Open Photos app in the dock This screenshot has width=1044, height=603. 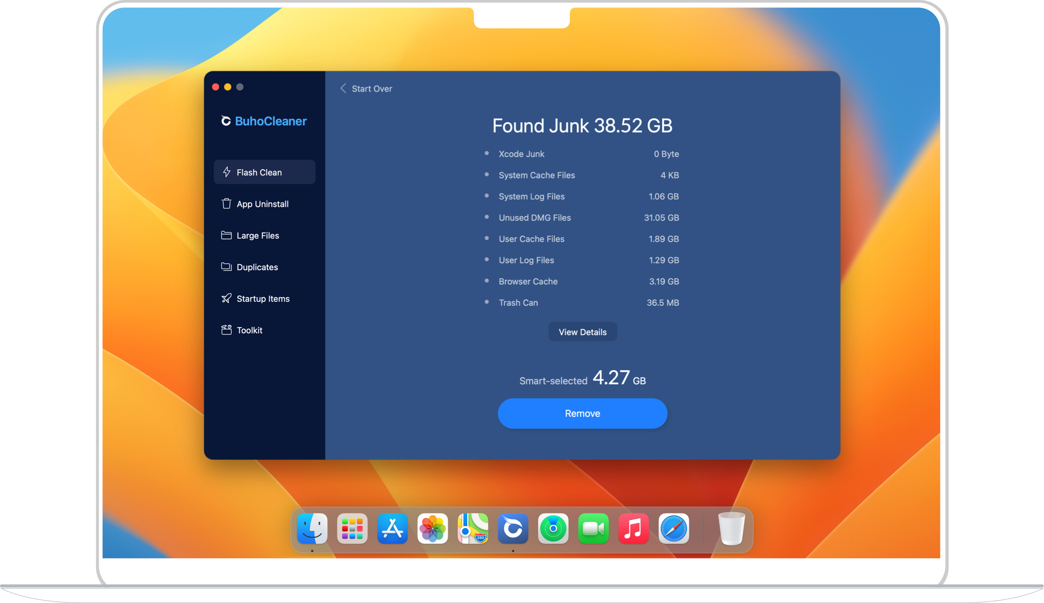click(432, 529)
